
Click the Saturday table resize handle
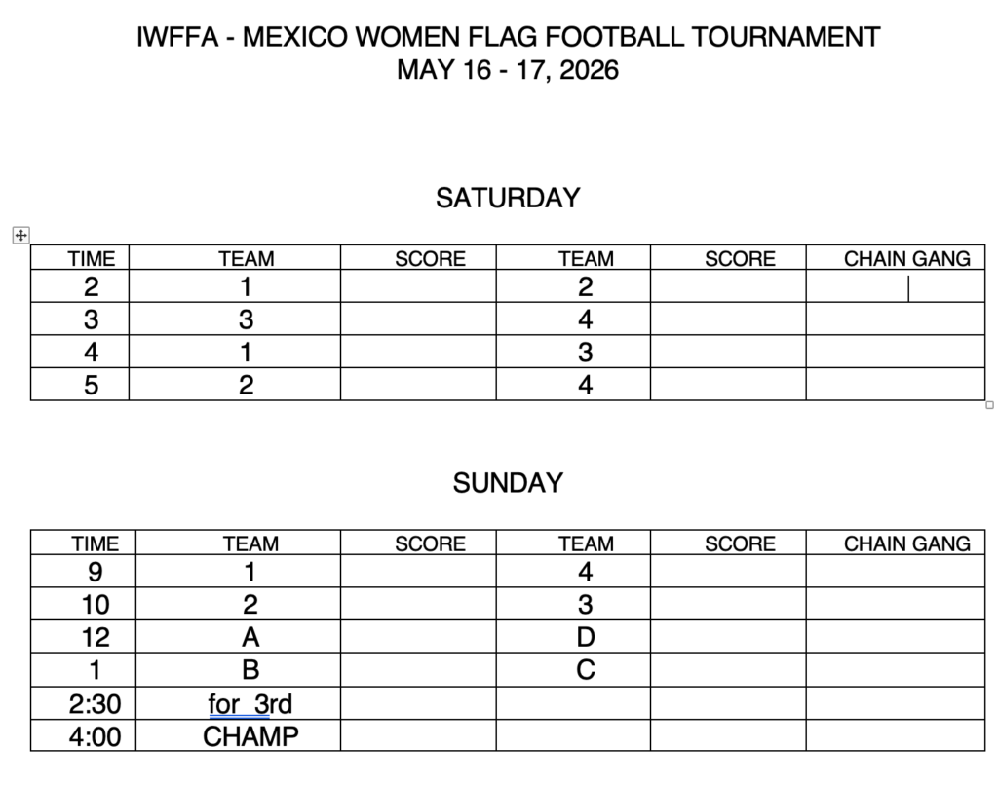pos(990,405)
